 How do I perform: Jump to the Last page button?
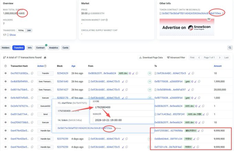[x=226, y=58]
